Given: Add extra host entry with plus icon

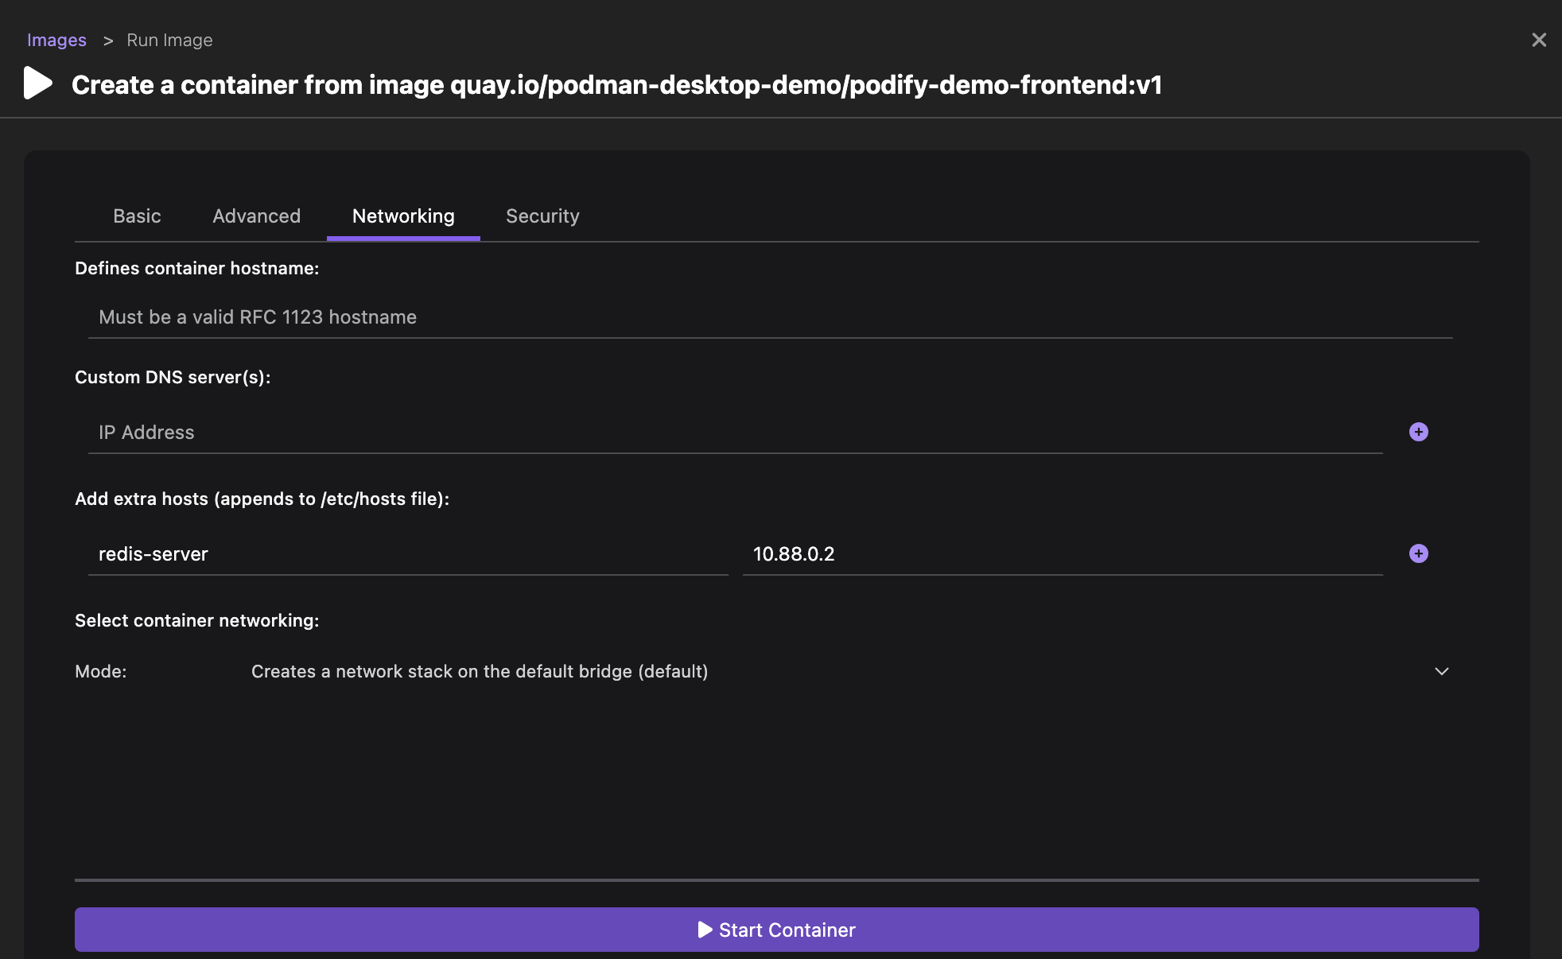Looking at the screenshot, I should (x=1418, y=553).
